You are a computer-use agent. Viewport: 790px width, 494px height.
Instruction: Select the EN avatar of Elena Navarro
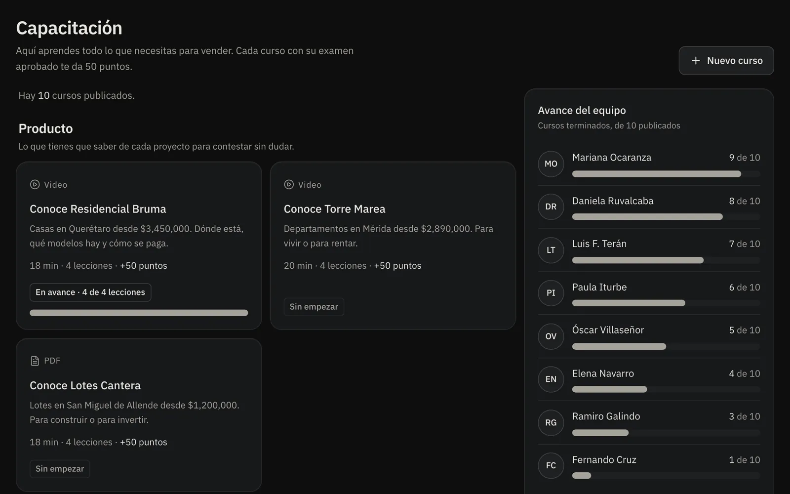tap(551, 379)
